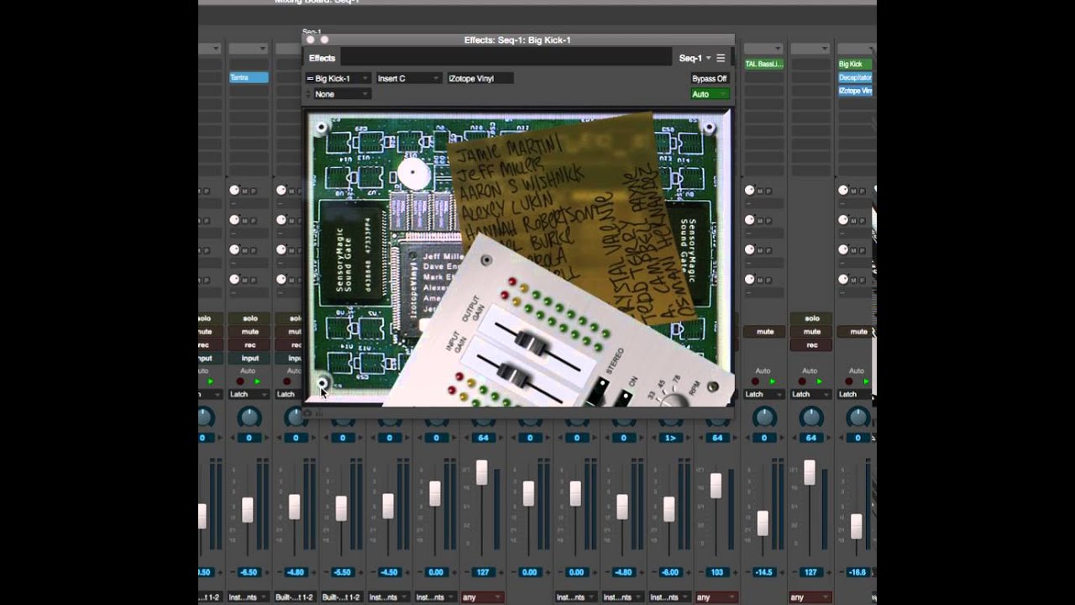The width and height of the screenshot is (1075, 605).
Task: Flip the STEREO switch on the Vinyl plug-in
Action: pos(598,390)
